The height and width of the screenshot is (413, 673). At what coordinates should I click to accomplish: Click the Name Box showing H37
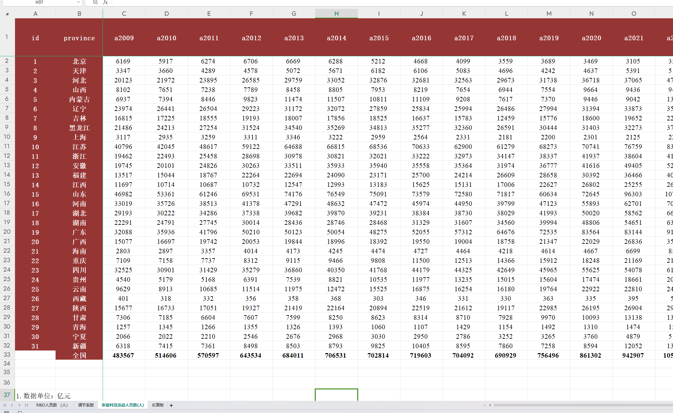pyautogui.click(x=39, y=2)
